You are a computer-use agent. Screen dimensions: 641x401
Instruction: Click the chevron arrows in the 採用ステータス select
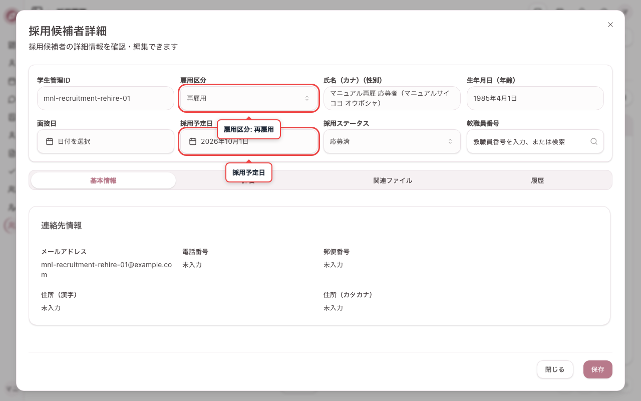point(450,141)
